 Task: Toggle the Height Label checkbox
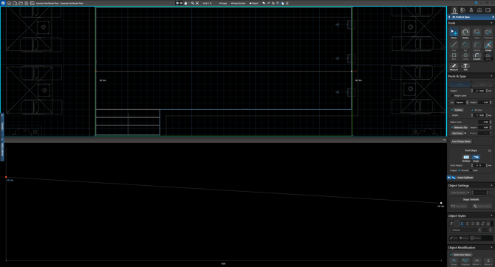452,95
